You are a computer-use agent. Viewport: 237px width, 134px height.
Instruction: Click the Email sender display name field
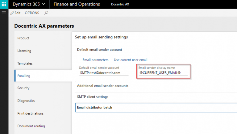click(x=163, y=73)
